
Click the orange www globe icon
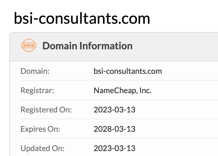coord(28,46)
